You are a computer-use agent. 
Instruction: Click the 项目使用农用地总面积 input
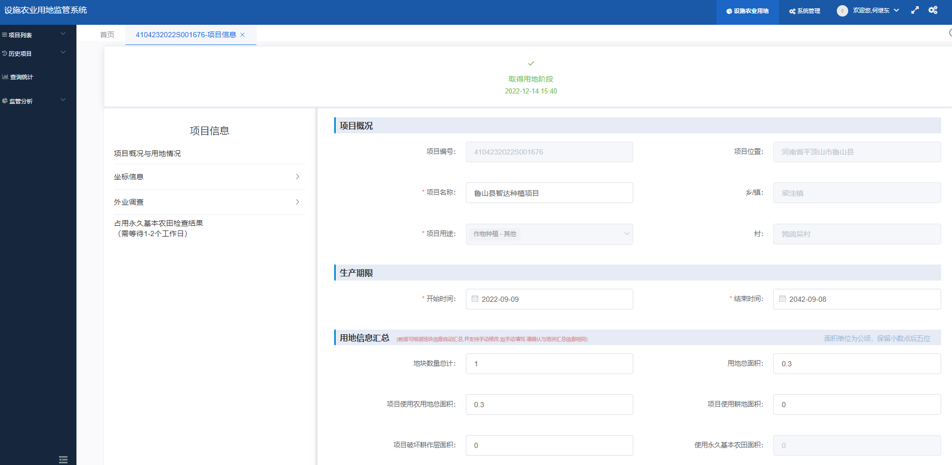pos(549,405)
